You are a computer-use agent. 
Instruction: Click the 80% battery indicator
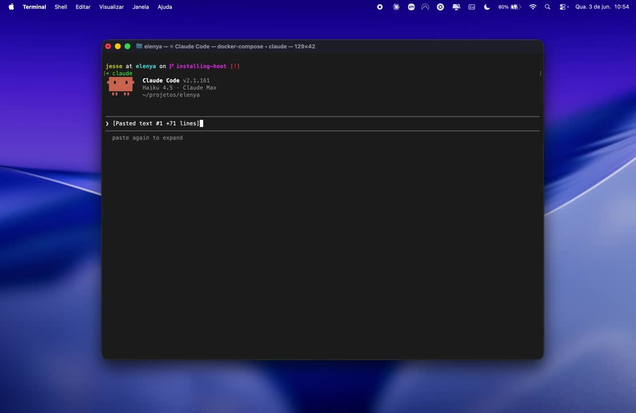[510, 7]
